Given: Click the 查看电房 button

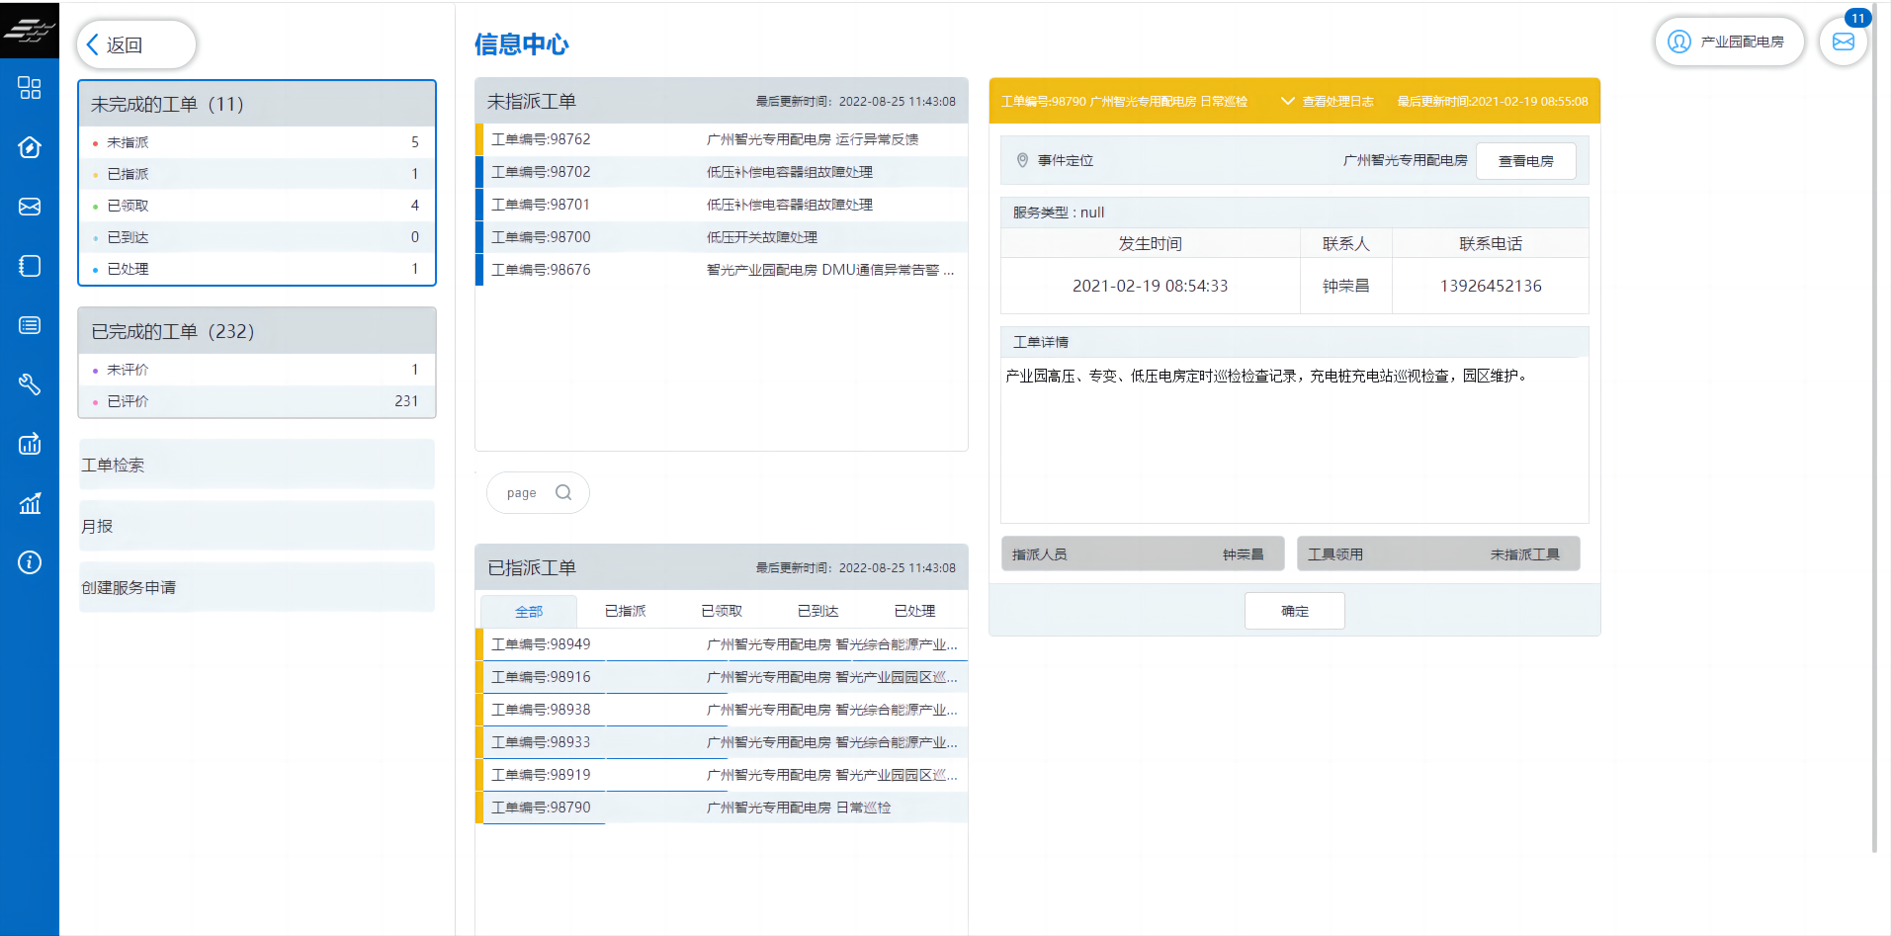Looking at the screenshot, I should [1525, 161].
